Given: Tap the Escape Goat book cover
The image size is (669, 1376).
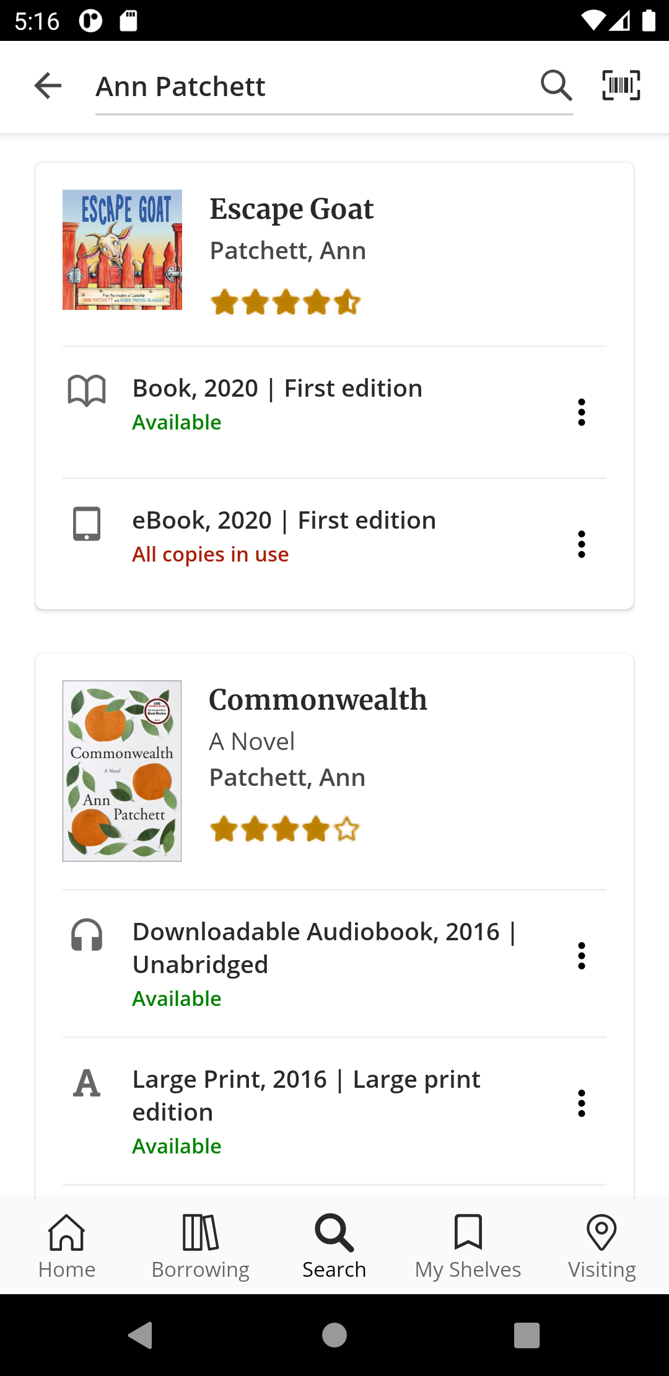Looking at the screenshot, I should click(x=122, y=250).
